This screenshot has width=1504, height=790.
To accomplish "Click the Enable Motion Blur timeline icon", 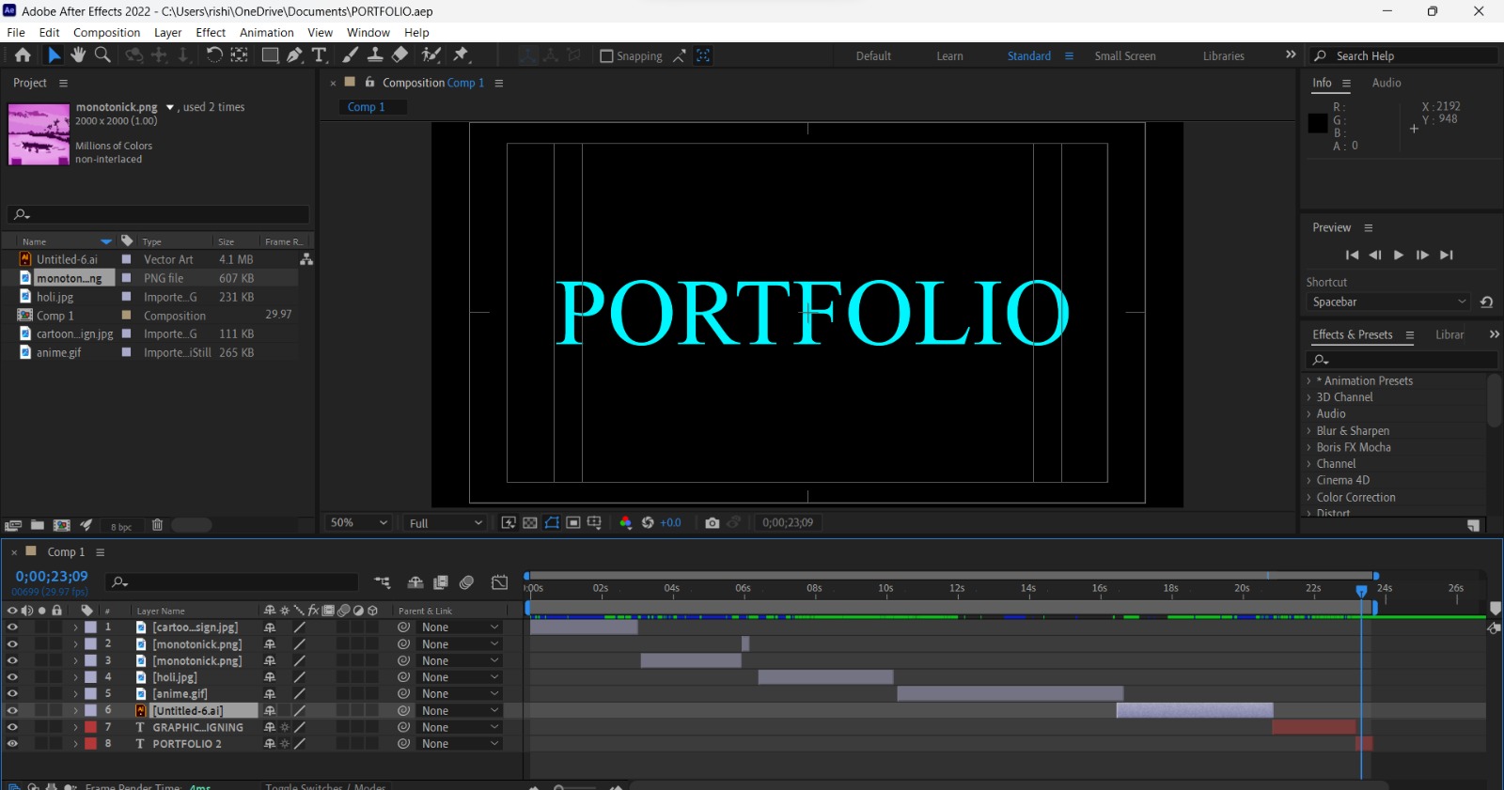I will [467, 582].
